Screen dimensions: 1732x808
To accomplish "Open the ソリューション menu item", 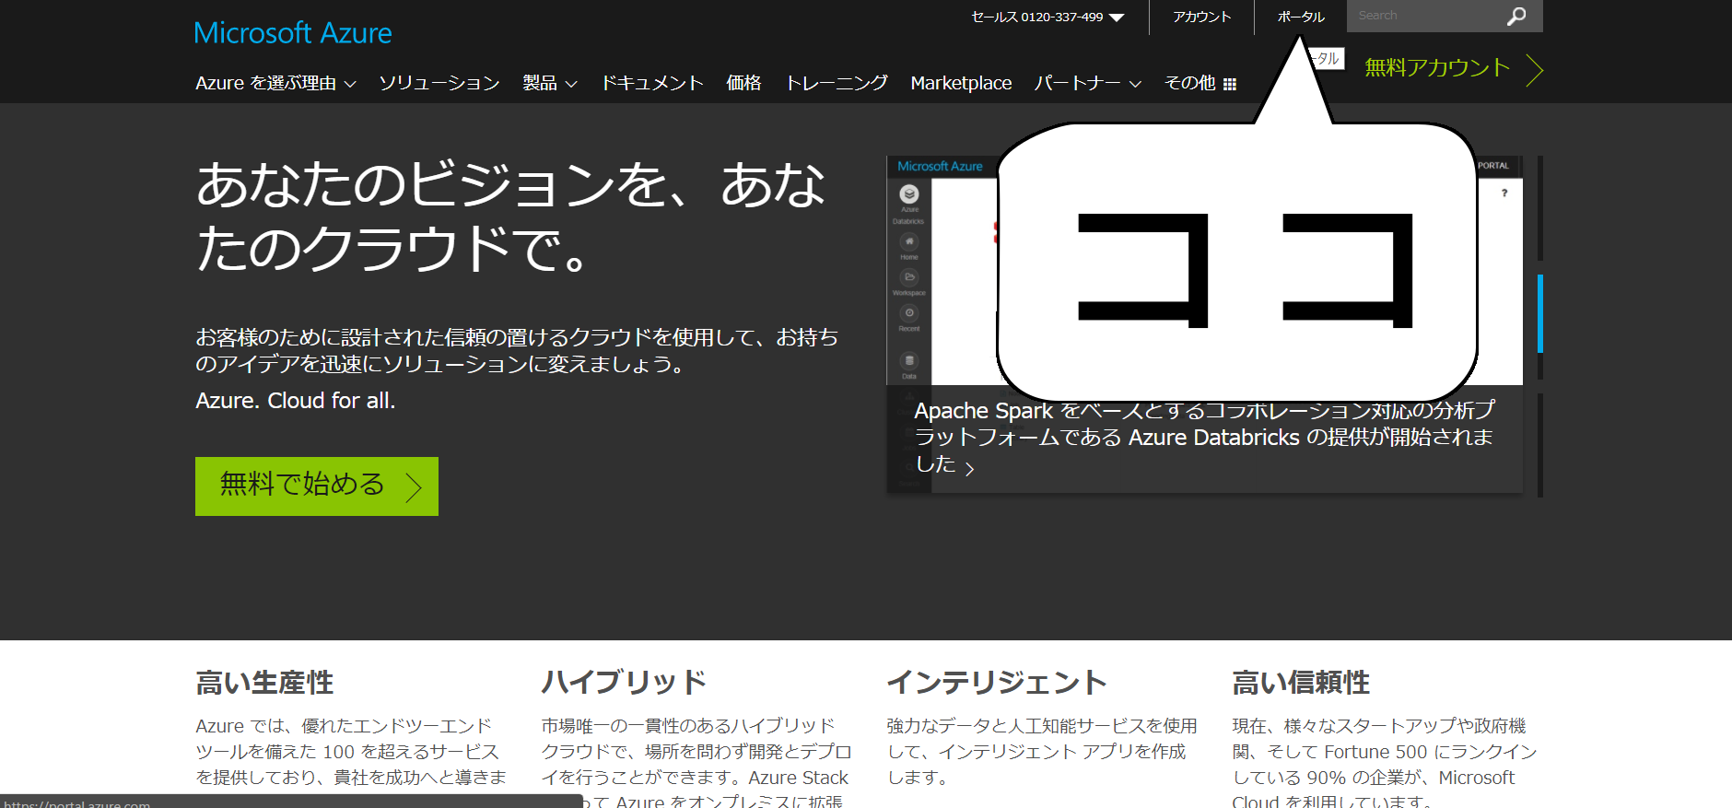I will 439,83.
